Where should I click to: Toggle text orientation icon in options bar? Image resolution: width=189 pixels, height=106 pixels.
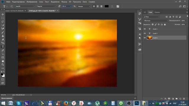(x=12, y=6)
